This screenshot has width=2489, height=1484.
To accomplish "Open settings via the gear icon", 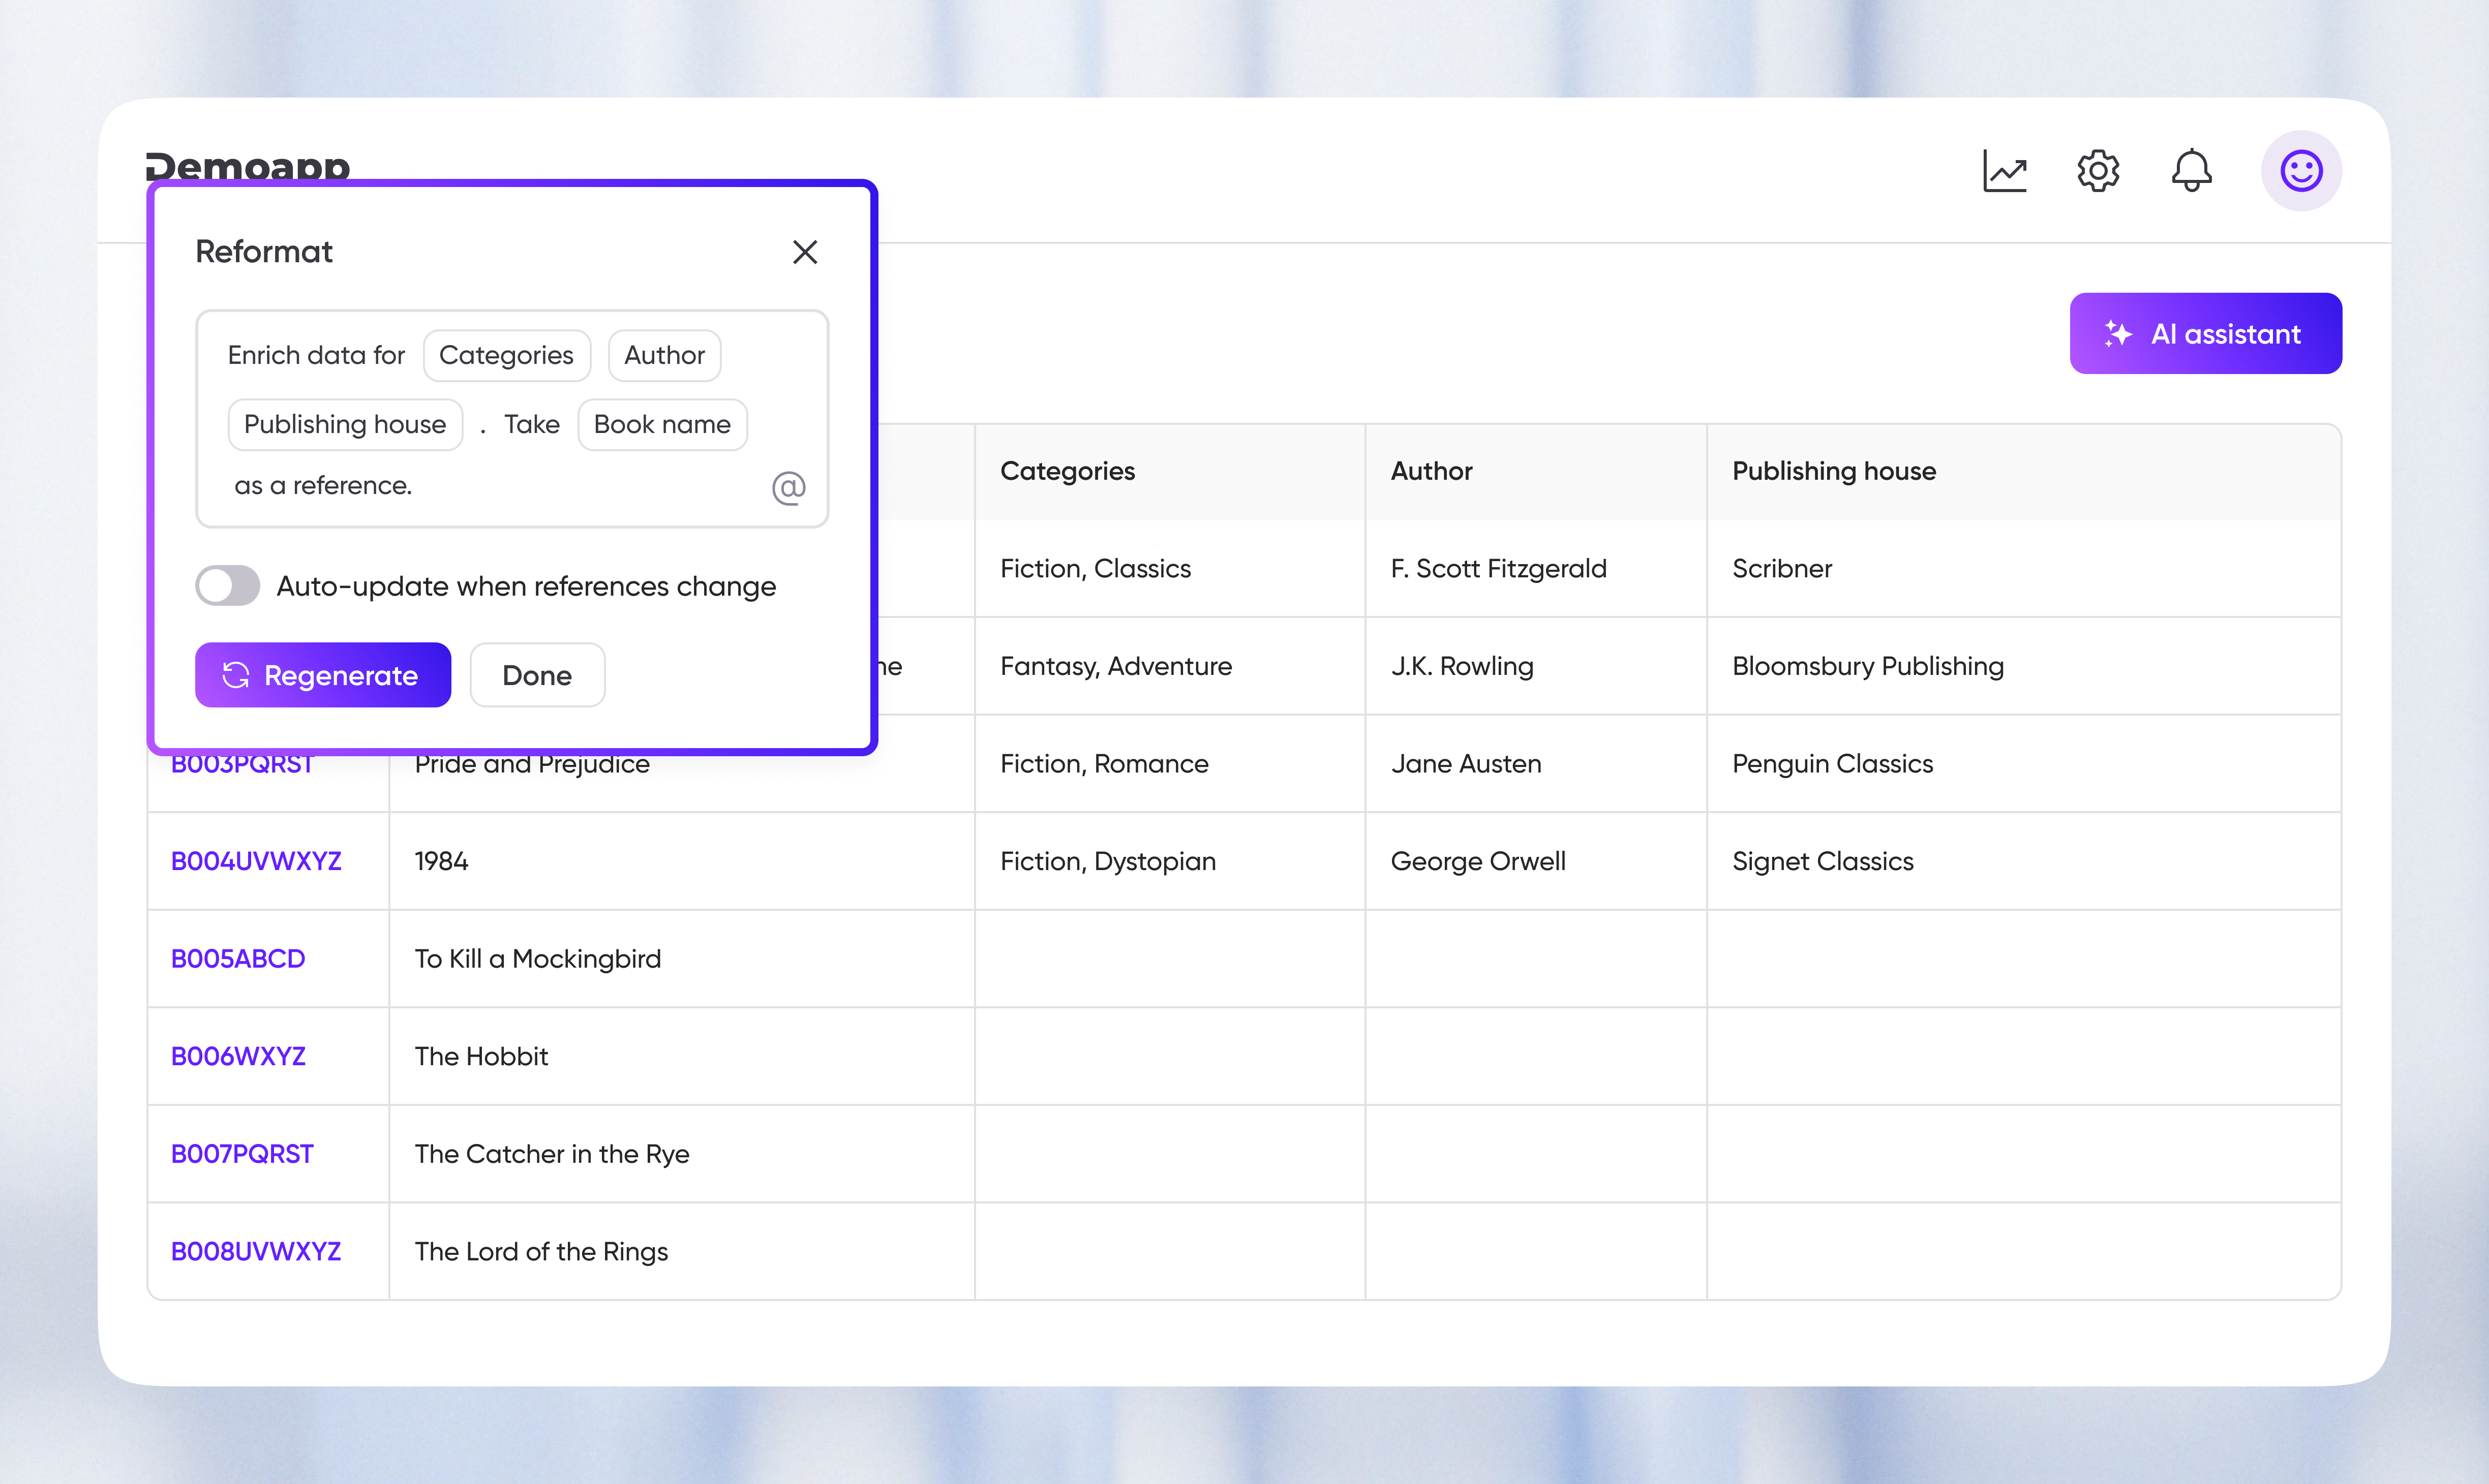I will 2098,171.
